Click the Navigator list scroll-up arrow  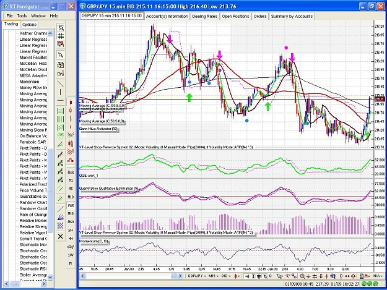pos(50,33)
